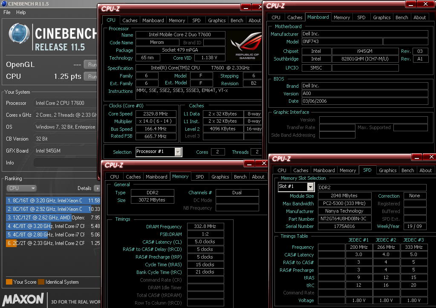Open the Slot #1 memory slot dropdown
This screenshot has width=436, height=308.
tap(311, 187)
